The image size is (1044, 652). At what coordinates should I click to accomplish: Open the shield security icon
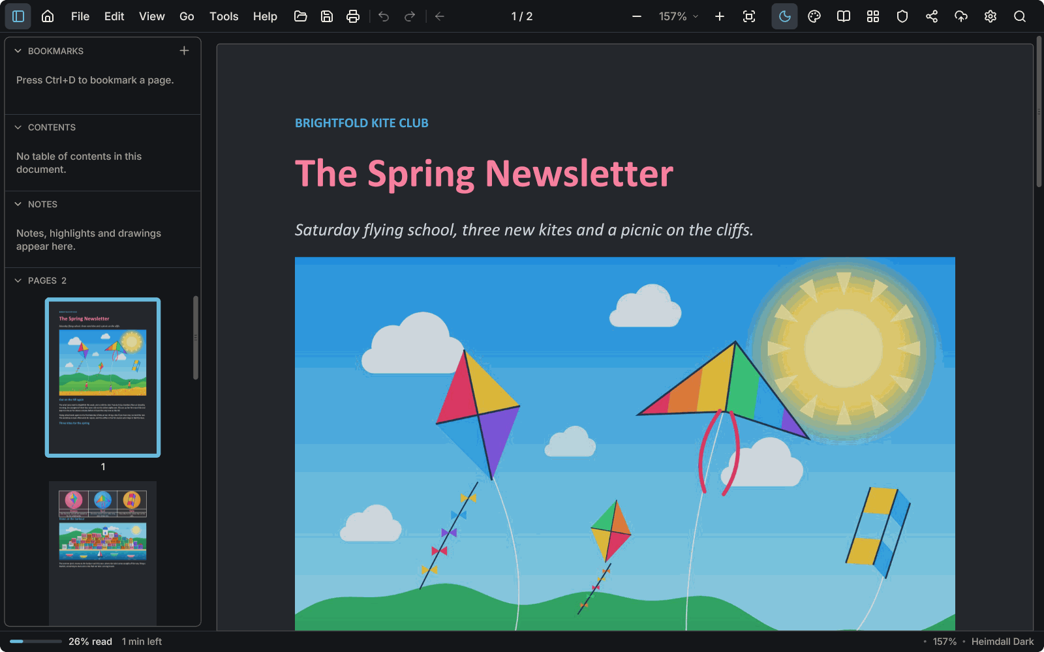[902, 16]
